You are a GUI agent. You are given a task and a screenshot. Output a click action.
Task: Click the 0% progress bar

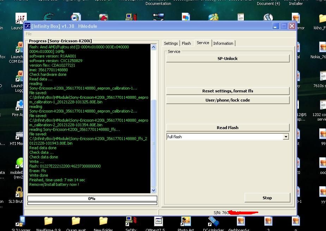pyautogui.click(x=92, y=198)
